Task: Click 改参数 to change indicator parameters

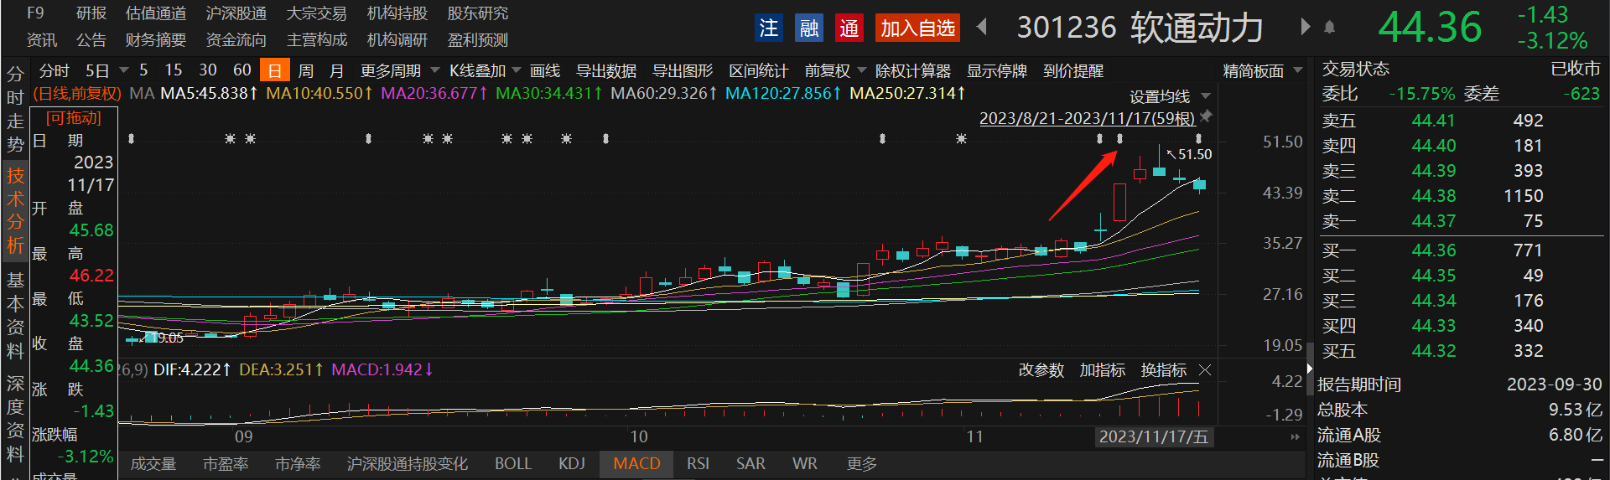Action: tap(1041, 369)
